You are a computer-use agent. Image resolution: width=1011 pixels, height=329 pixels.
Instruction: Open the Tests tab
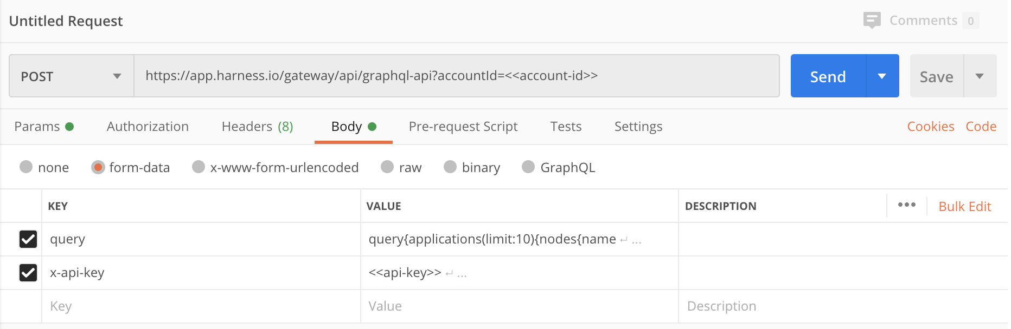[x=566, y=127]
